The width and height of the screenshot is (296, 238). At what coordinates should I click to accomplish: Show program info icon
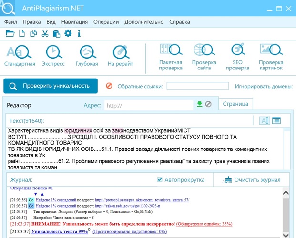[79, 33]
